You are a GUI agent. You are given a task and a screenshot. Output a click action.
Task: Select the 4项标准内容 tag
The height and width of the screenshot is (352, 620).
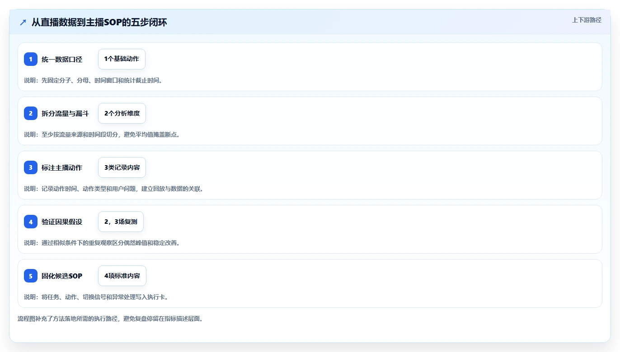tap(122, 276)
